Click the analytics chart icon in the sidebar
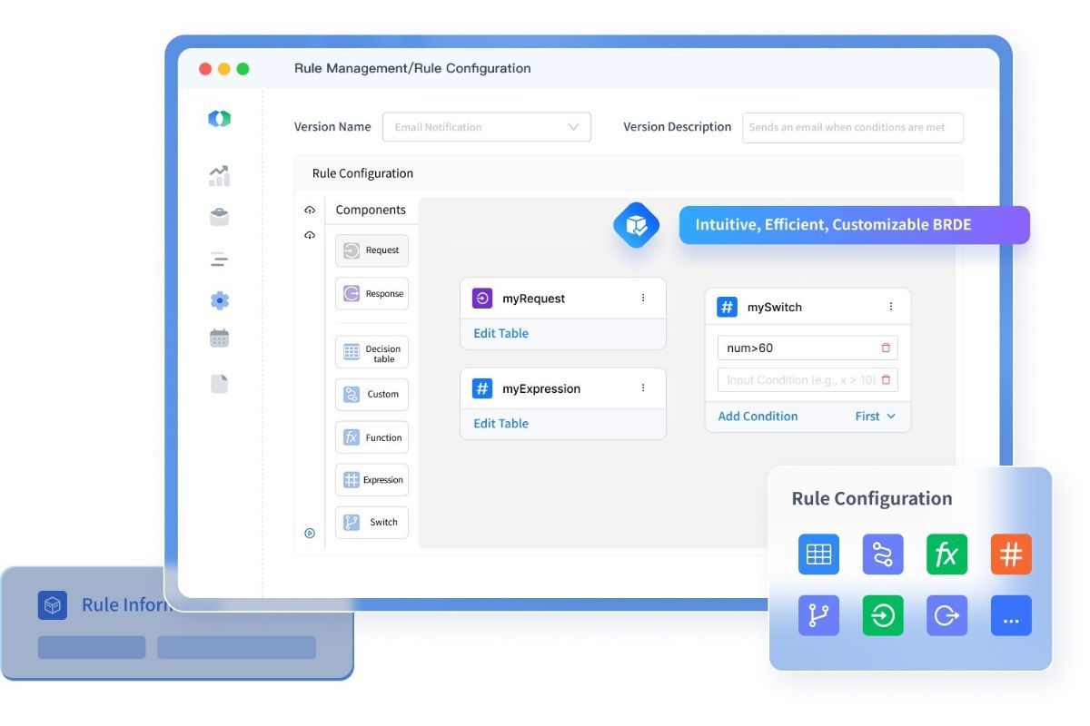This screenshot has height=726, width=1090. pos(219,174)
